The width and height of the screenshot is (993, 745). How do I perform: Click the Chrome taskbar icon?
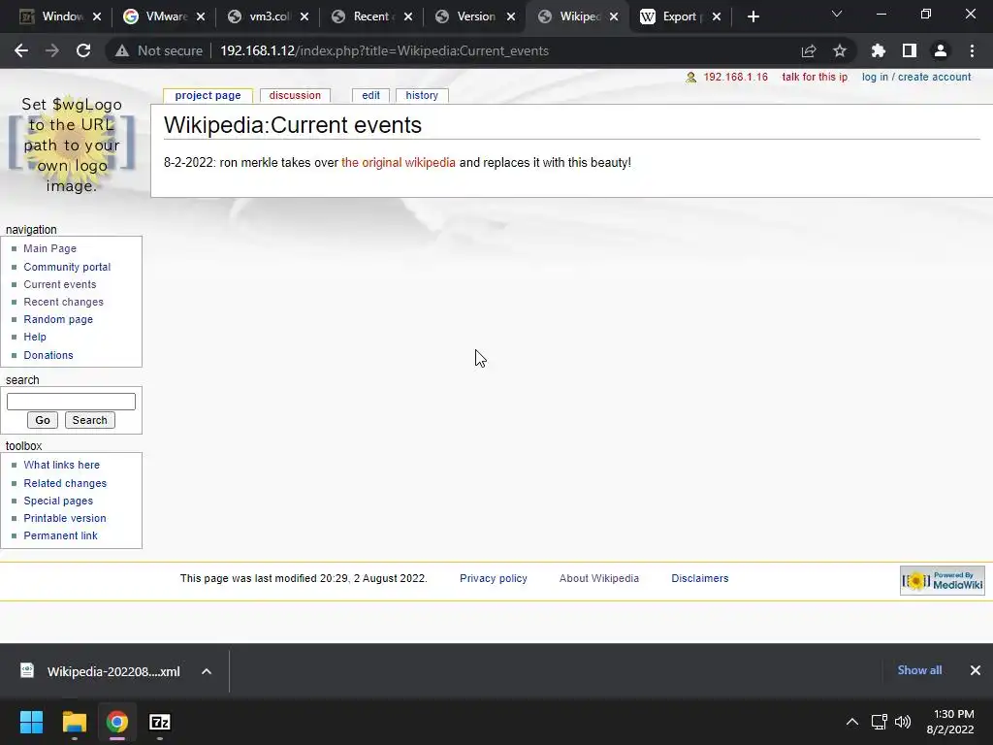coord(117,722)
